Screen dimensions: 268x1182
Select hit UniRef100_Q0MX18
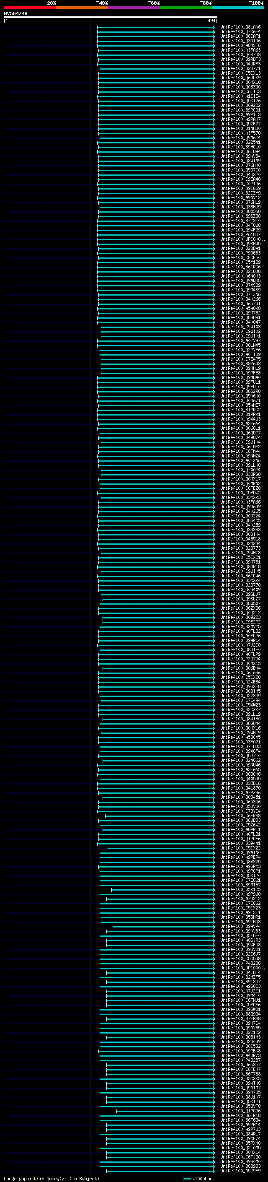pos(240,82)
